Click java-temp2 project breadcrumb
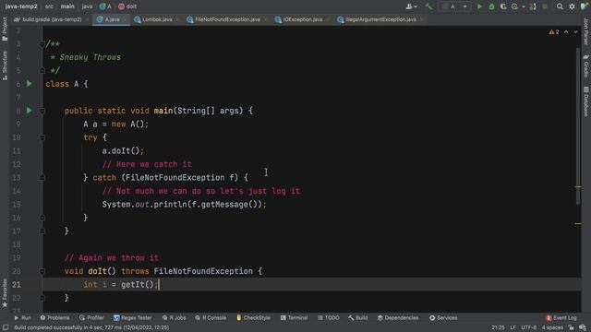 pos(21,6)
